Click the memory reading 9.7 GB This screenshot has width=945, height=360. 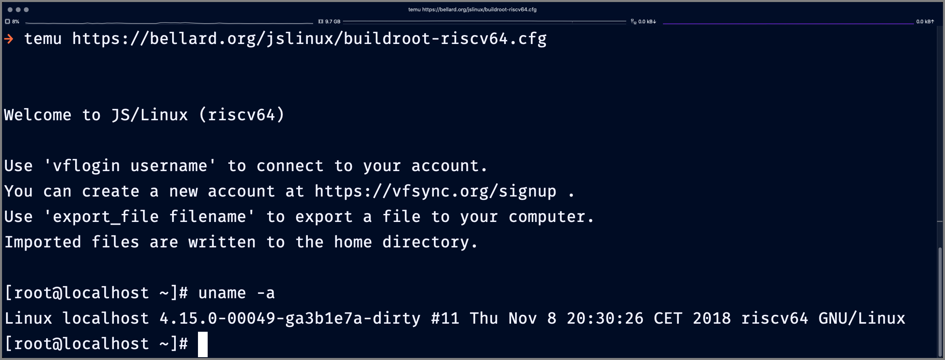[x=333, y=21]
